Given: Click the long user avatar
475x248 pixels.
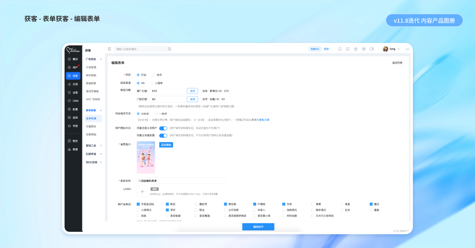Looking at the screenshot, I should 385,49.
